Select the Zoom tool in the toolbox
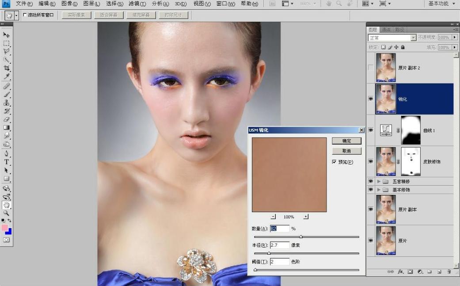Screen dimensions: 460x286 tap(6, 213)
